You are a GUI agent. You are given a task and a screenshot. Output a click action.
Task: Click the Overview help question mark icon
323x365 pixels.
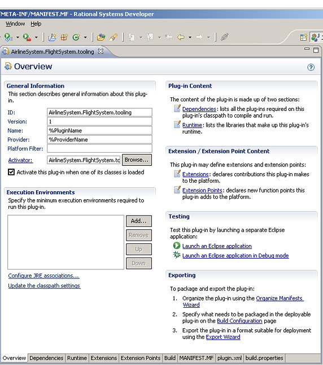pos(311,67)
